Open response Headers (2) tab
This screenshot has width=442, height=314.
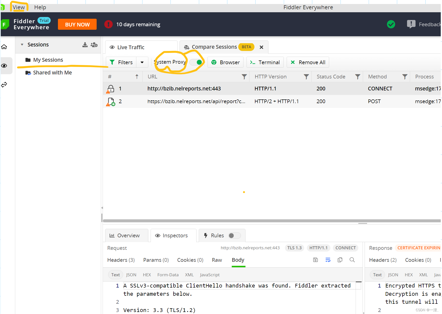pos(383,260)
